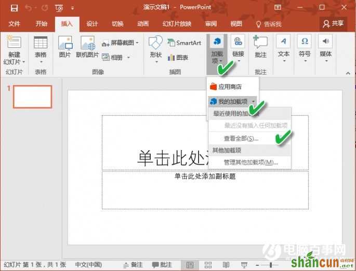The height and width of the screenshot is (271, 356).
Task: Switch to the 动画 tab
Action: click(143, 24)
